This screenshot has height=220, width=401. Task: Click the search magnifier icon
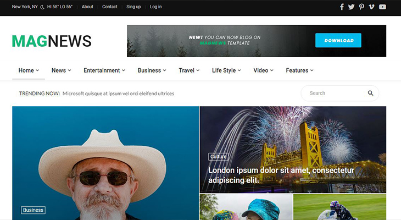coord(371,94)
